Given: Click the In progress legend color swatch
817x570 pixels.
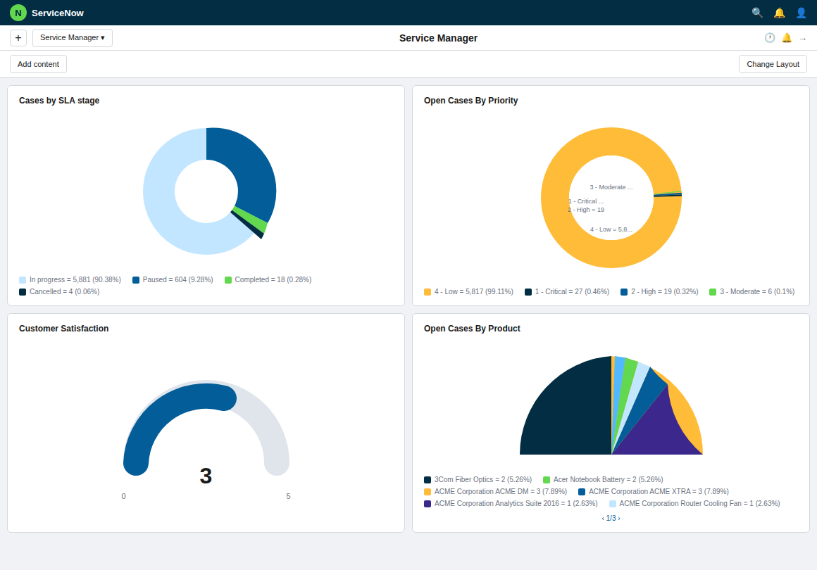Looking at the screenshot, I should point(23,280).
